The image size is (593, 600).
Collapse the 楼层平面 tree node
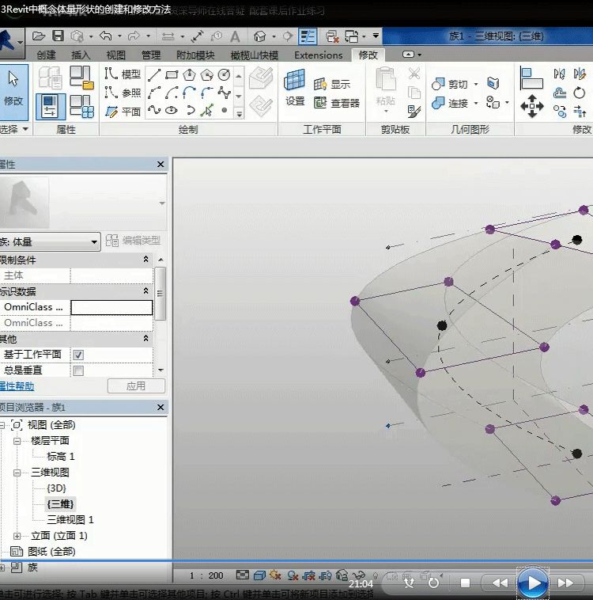(17, 441)
